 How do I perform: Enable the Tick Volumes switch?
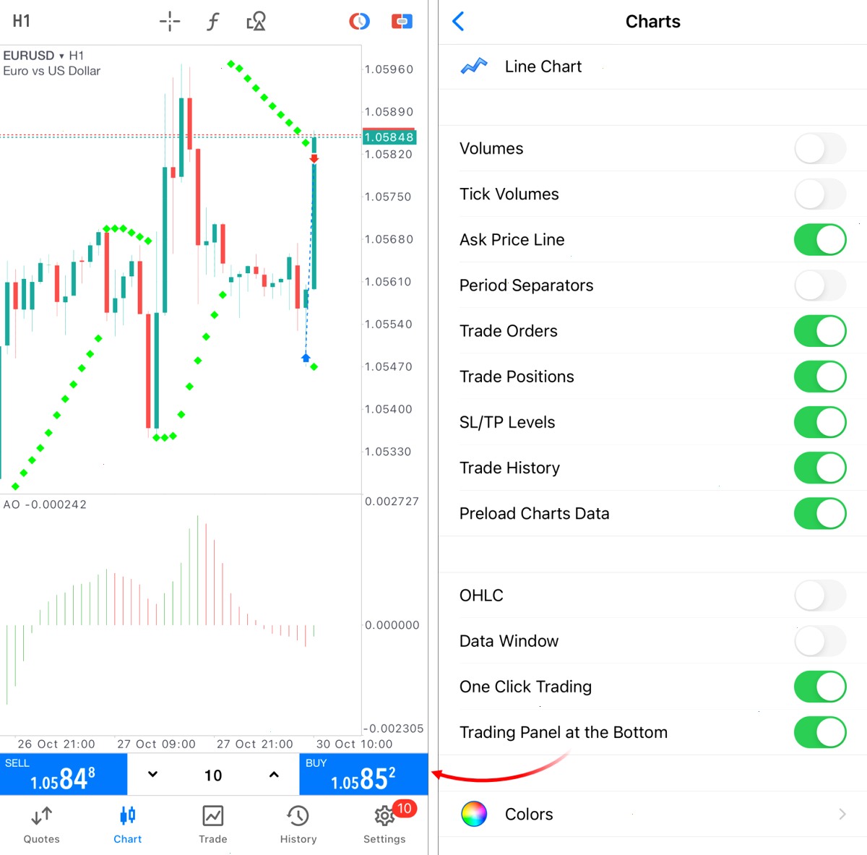point(820,194)
